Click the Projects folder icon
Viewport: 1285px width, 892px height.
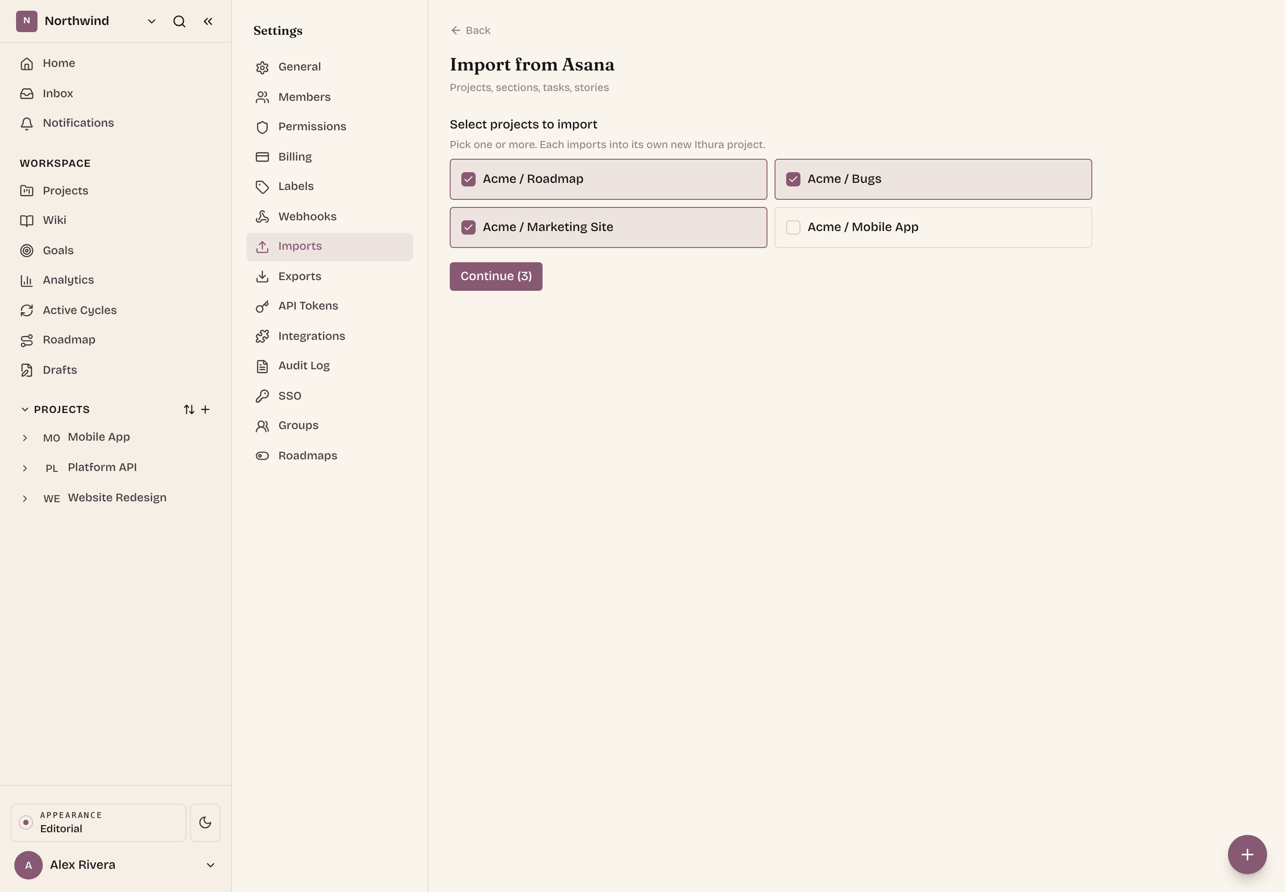[x=26, y=190]
